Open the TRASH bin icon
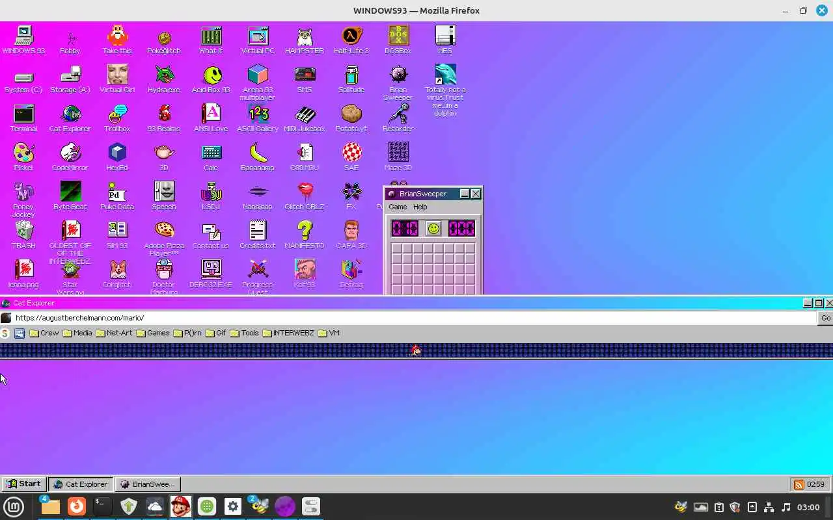The image size is (833, 520). tap(23, 235)
